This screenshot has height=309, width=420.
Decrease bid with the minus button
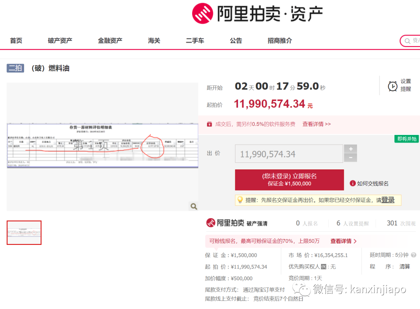coord(350,158)
